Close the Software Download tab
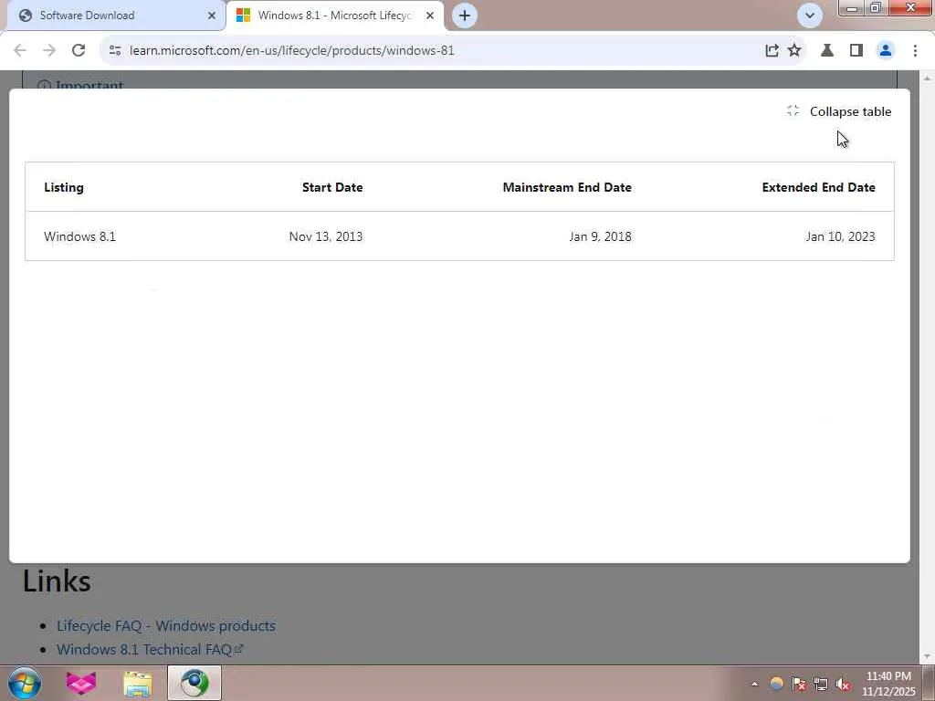 212,16
